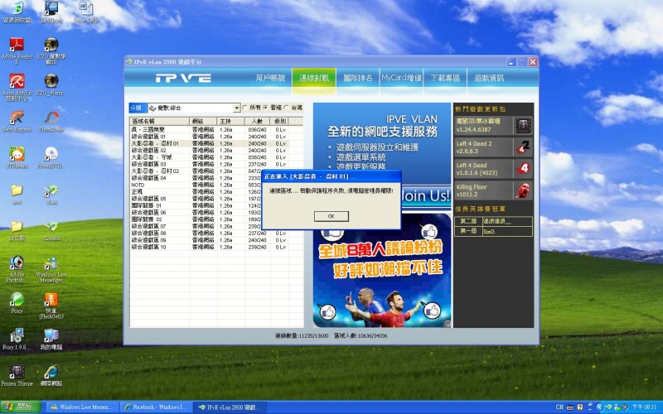Screen dimensions: 663x414
Task: Open Nero Express desktop icon
Action: pos(17,122)
